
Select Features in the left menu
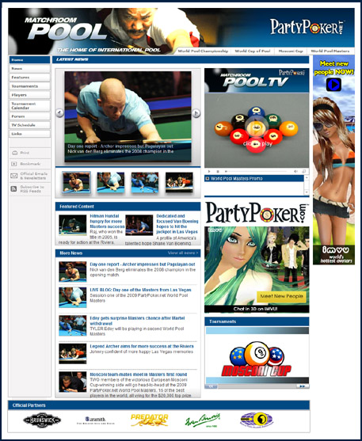click(x=29, y=78)
